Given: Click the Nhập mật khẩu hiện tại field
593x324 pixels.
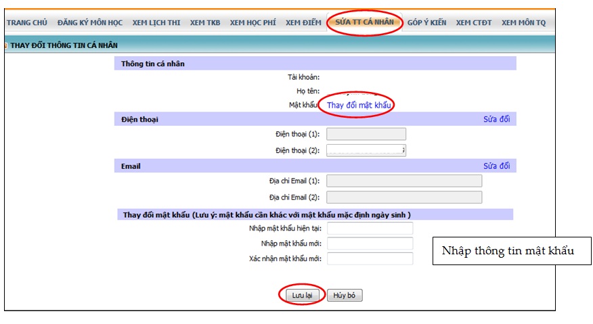Looking at the screenshot, I should pos(370,229).
